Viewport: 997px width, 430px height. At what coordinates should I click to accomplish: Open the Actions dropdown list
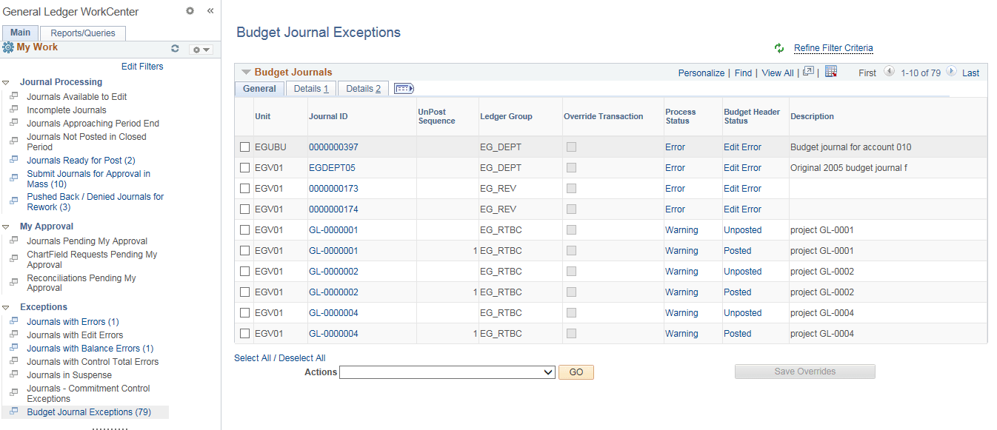447,372
